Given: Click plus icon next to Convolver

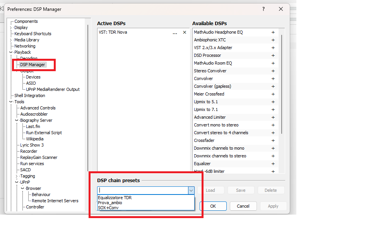Looking at the screenshot, I should coord(273,78).
